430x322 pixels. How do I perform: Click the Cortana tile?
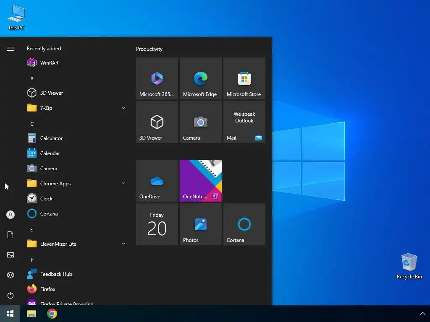point(244,224)
